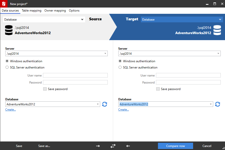Click target User name field
Image resolution: width=225 pixels, height=150 pixels.
(188, 75)
